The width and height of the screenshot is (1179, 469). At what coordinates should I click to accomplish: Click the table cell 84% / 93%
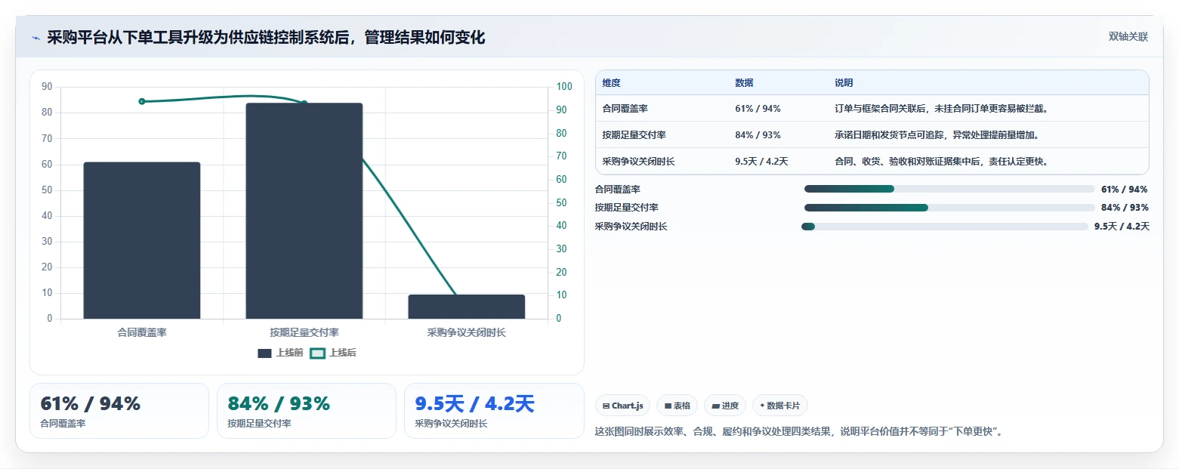pos(758,135)
